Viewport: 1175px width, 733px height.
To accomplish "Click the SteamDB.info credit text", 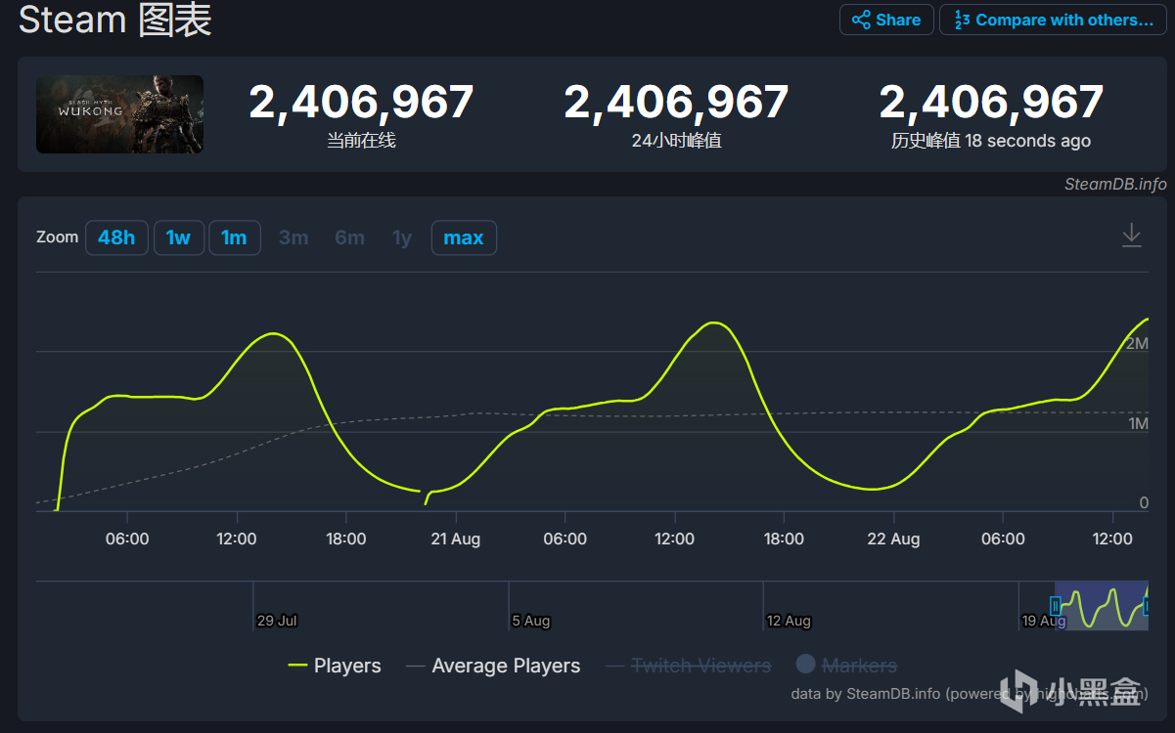I will pyautogui.click(x=1115, y=184).
